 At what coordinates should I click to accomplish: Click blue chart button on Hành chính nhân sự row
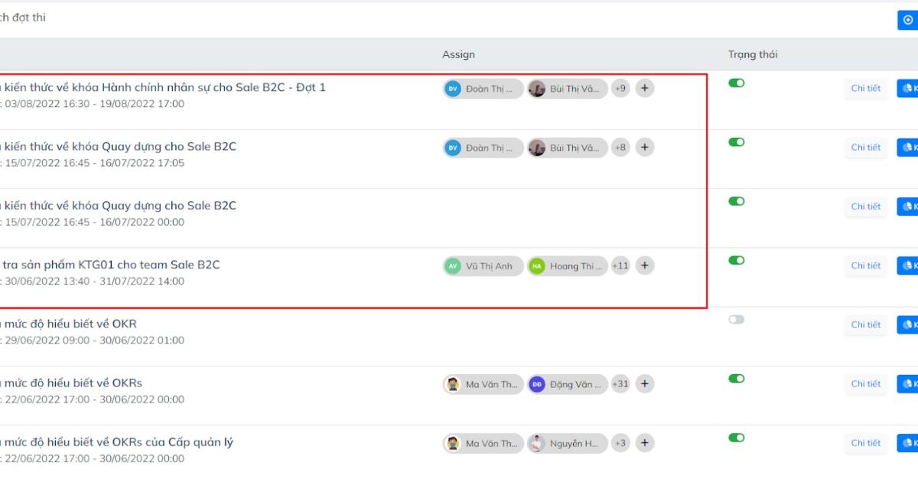click(x=908, y=88)
